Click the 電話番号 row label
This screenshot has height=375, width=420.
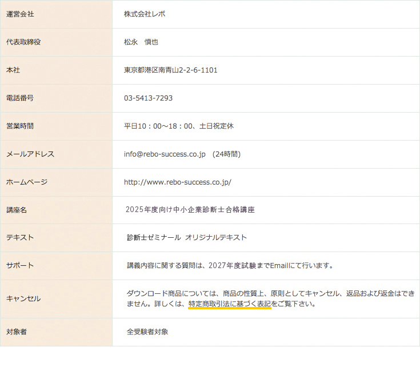(x=20, y=98)
